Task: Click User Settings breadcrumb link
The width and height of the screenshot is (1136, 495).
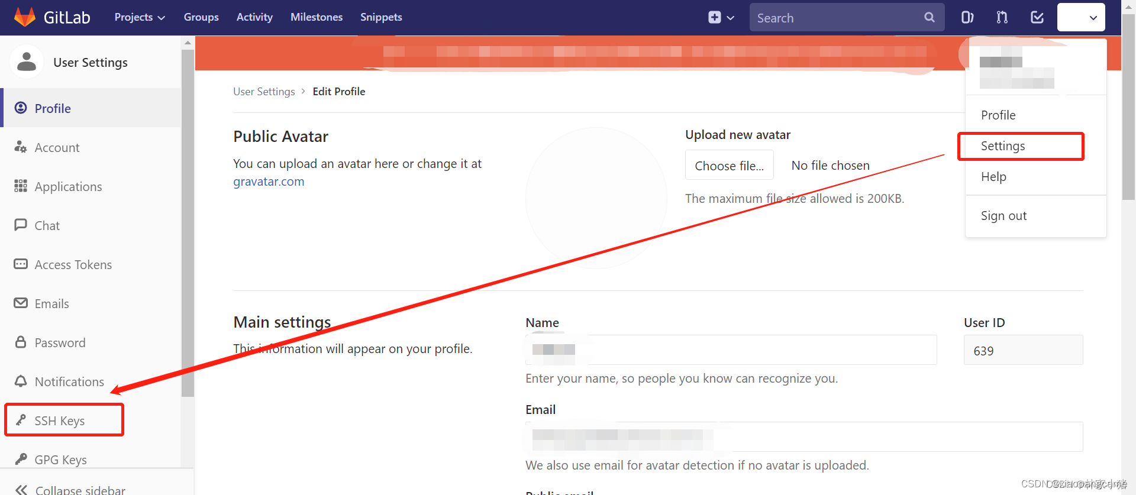Action: (264, 92)
